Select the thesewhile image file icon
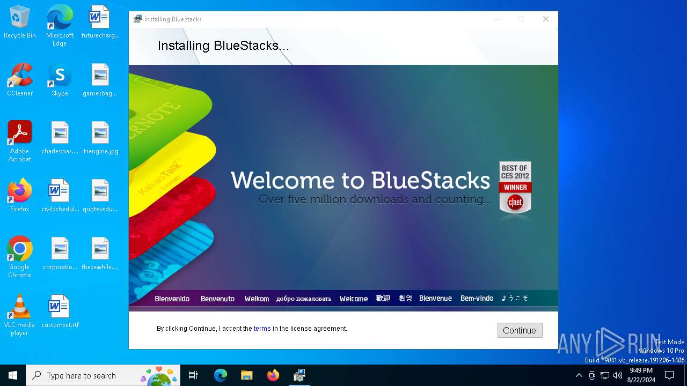 pyautogui.click(x=100, y=254)
